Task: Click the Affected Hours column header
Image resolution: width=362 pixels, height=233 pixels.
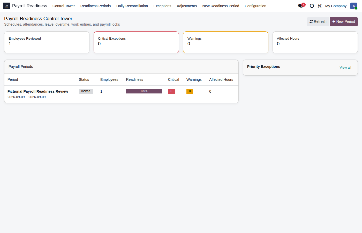Action: click(221, 79)
